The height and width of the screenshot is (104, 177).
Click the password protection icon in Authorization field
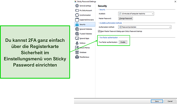coord(120,27)
